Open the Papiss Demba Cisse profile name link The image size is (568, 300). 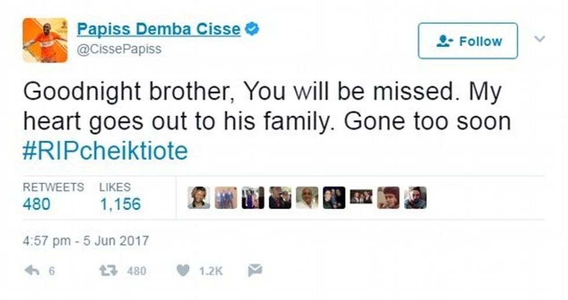(158, 29)
